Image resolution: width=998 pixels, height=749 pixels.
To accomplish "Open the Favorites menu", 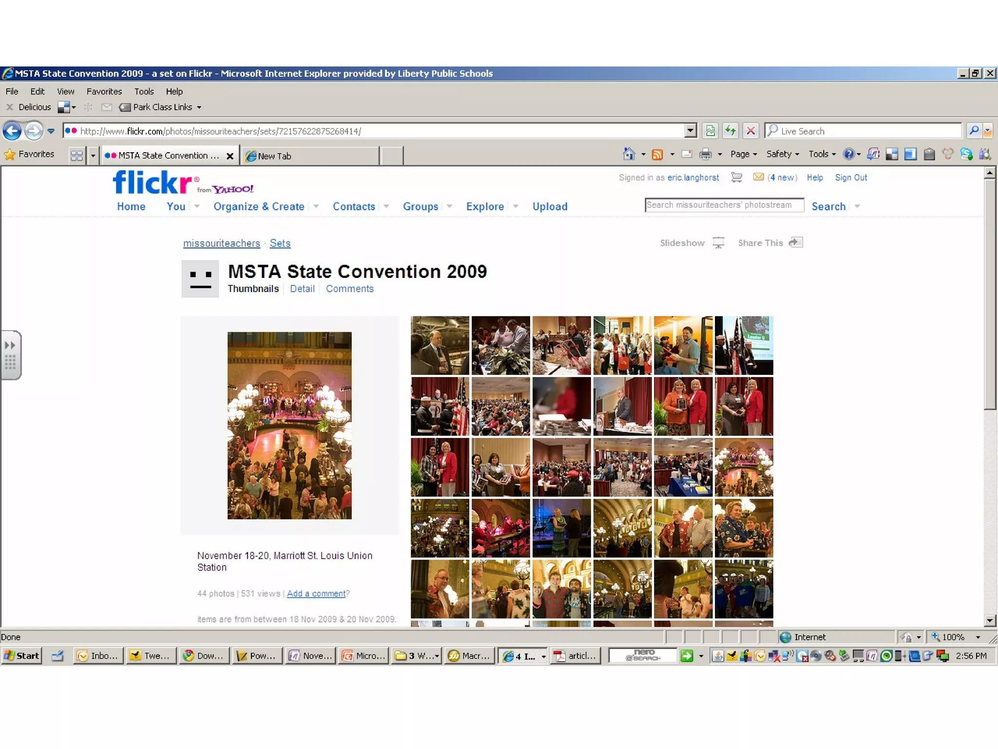I will pyautogui.click(x=104, y=91).
